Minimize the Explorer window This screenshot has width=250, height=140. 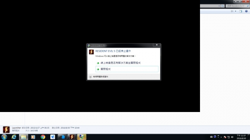coord(236,1)
